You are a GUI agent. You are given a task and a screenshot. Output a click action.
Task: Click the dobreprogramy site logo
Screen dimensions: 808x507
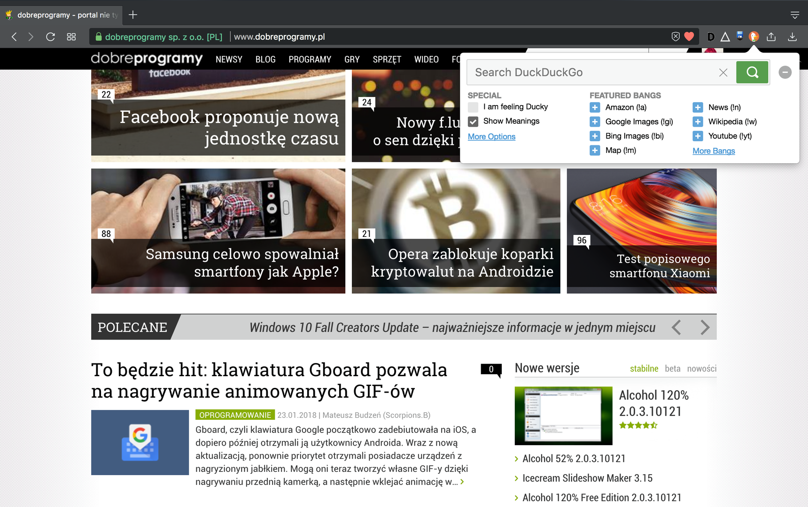[147, 59]
